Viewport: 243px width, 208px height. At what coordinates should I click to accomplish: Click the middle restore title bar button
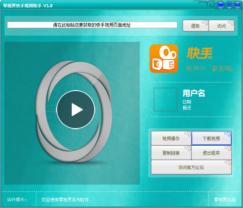[x=229, y=5]
